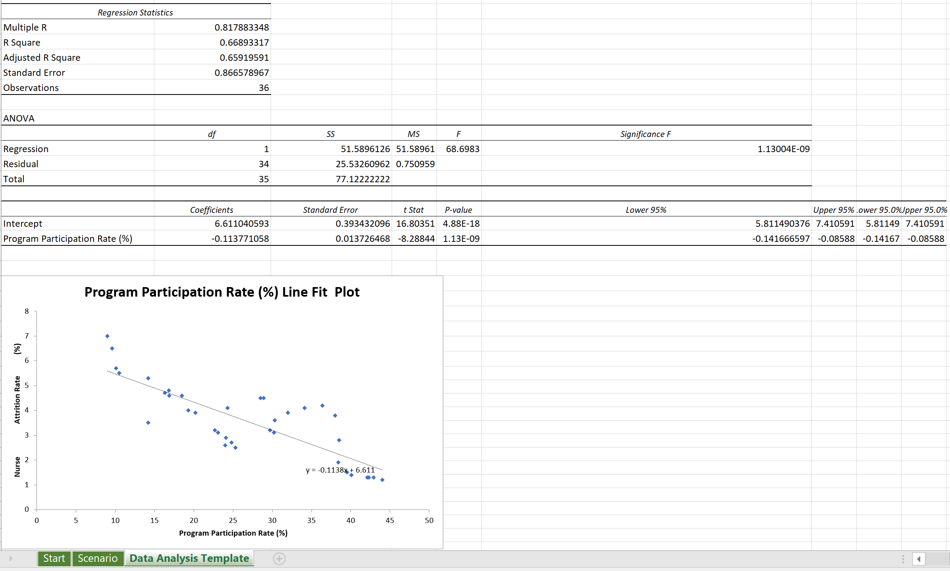This screenshot has width=950, height=571.
Task: Click the horizontal scrollbar left arrow
Action: click(919, 559)
